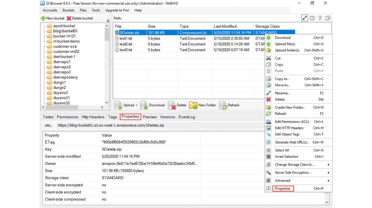
Task: Click the funnel filter icon near Path
Action: 320,18
